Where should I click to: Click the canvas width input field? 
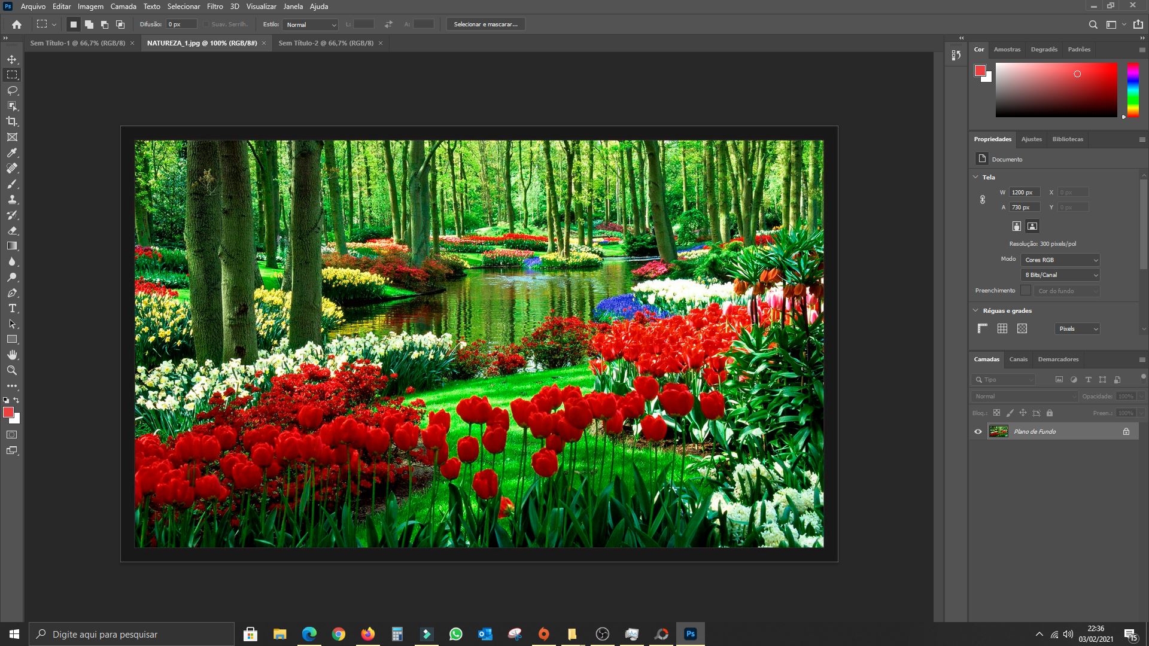point(1024,192)
